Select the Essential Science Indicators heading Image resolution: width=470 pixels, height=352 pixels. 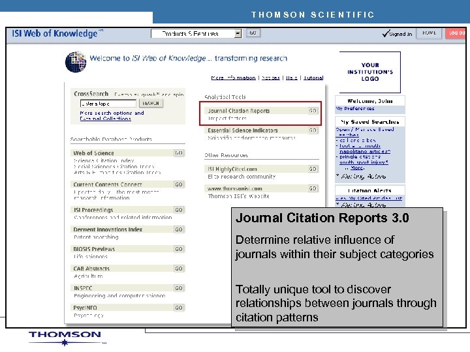[242, 130]
